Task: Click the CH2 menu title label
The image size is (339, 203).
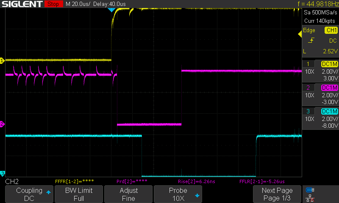Action: click(12, 181)
